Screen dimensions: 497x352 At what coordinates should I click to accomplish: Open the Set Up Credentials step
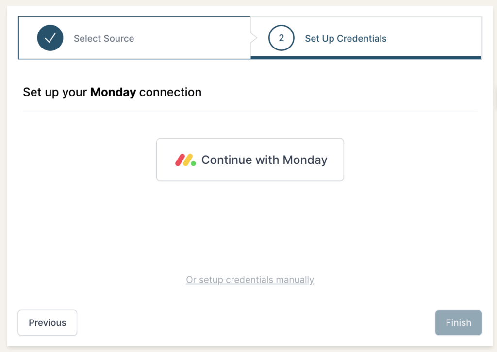(x=366, y=38)
